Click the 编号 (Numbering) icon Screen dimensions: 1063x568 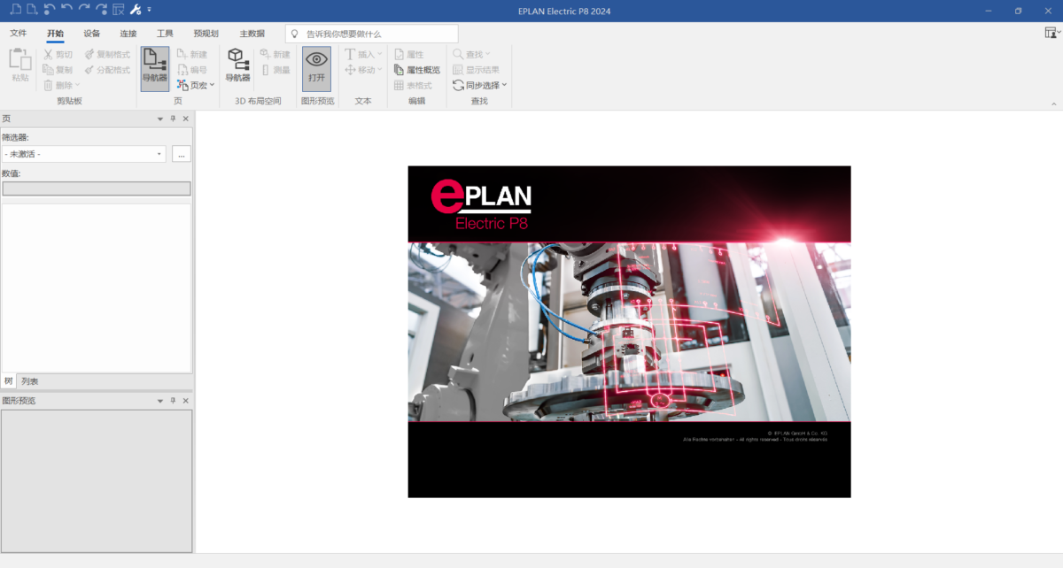point(182,70)
